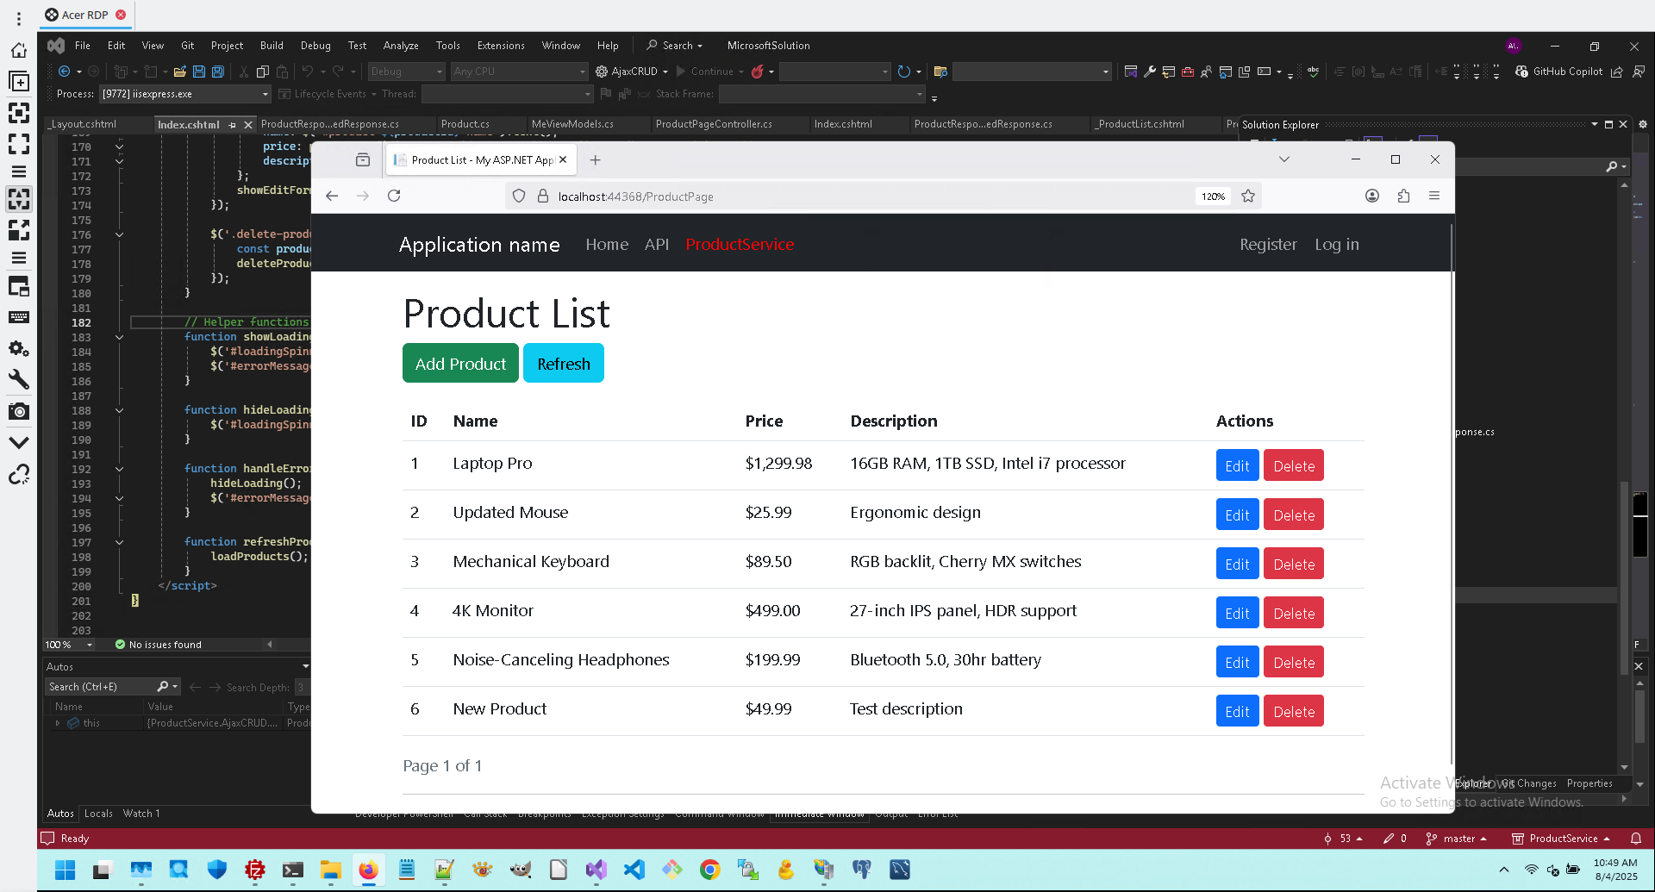
Task: Reload the Product List page
Action: [x=394, y=196]
